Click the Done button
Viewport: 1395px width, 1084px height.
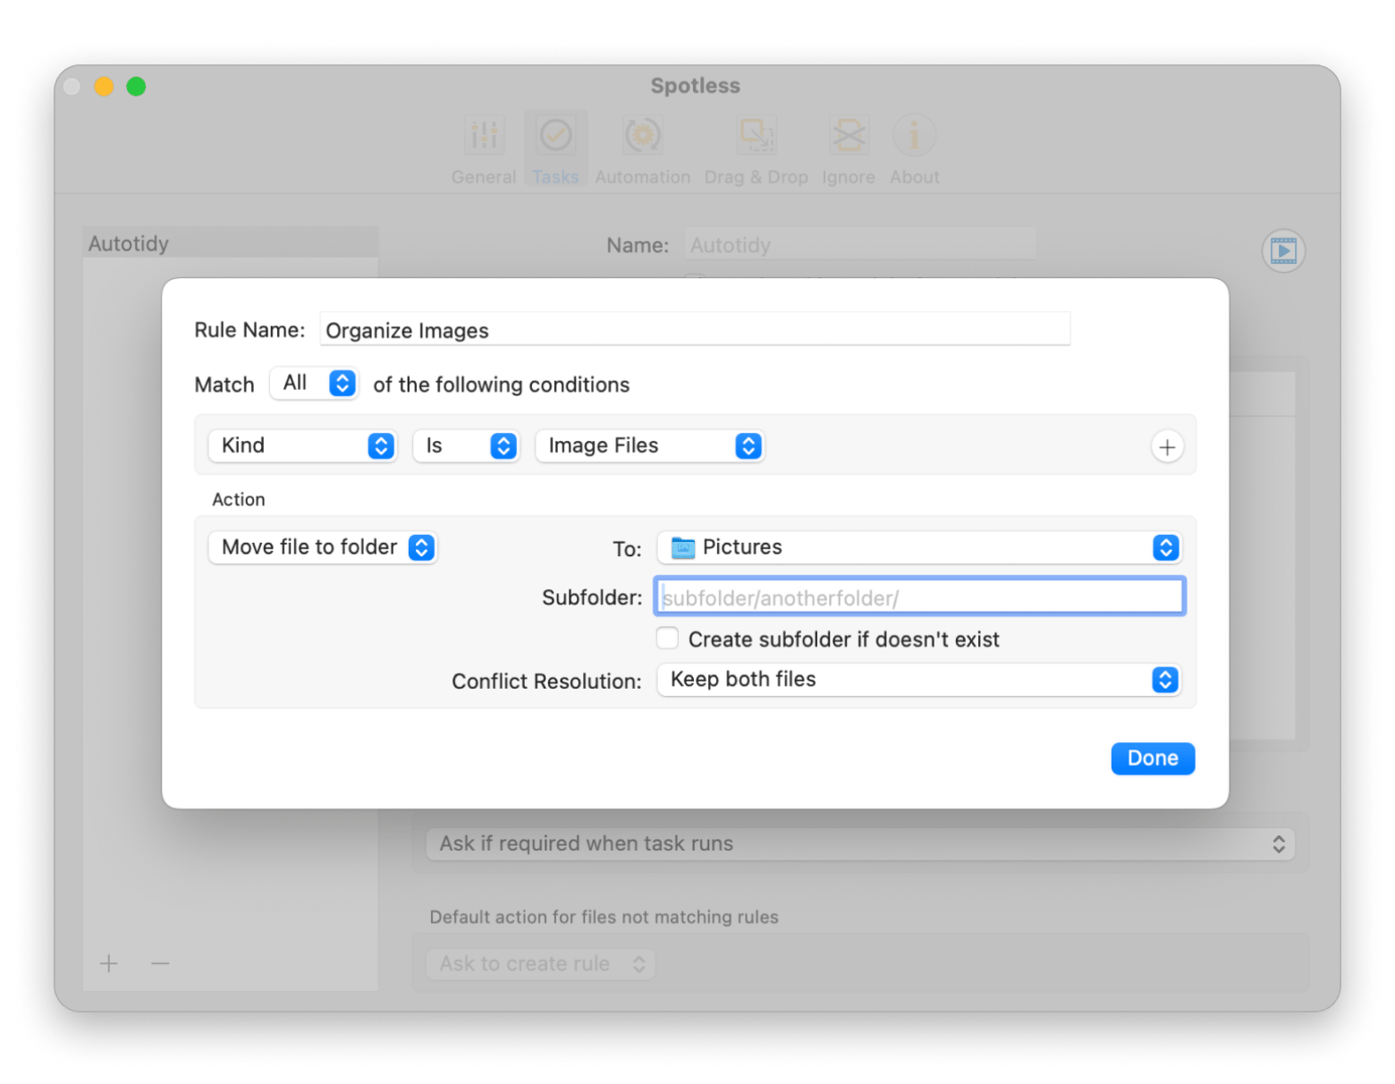coord(1152,758)
